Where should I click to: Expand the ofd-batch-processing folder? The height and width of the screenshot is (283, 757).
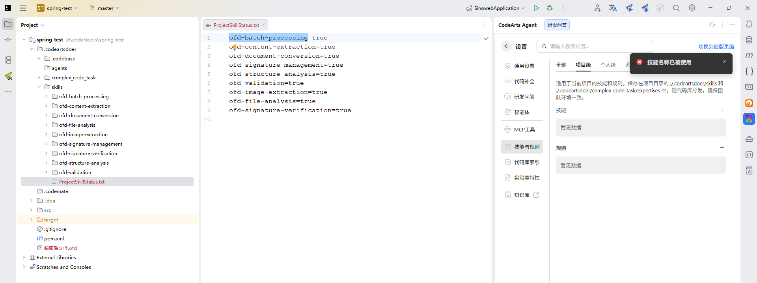click(47, 96)
